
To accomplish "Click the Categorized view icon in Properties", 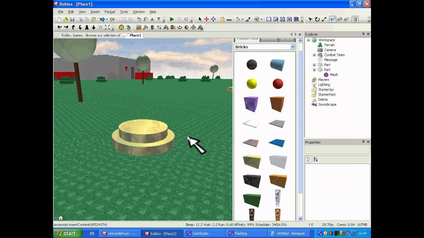I will point(309,159).
